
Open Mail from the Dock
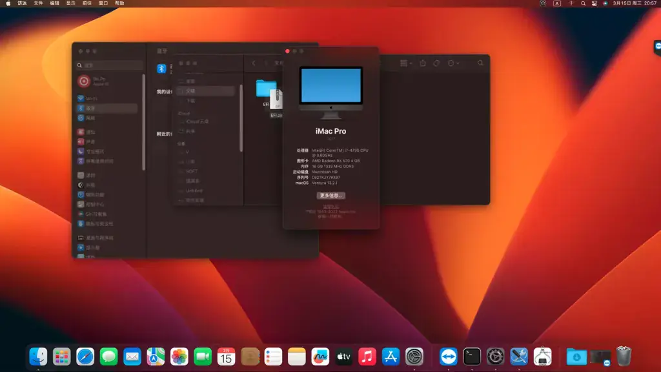132,356
